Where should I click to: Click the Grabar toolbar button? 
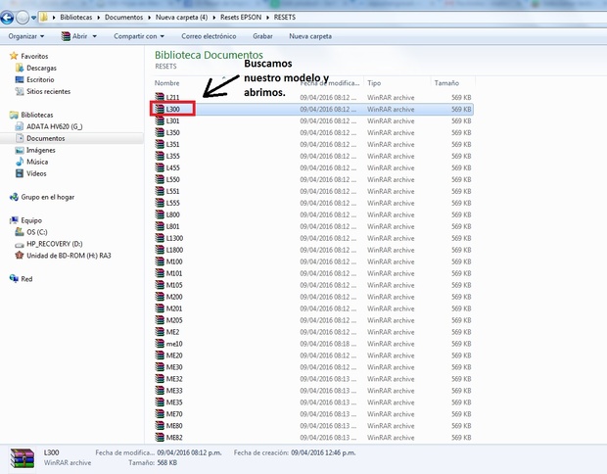(262, 36)
